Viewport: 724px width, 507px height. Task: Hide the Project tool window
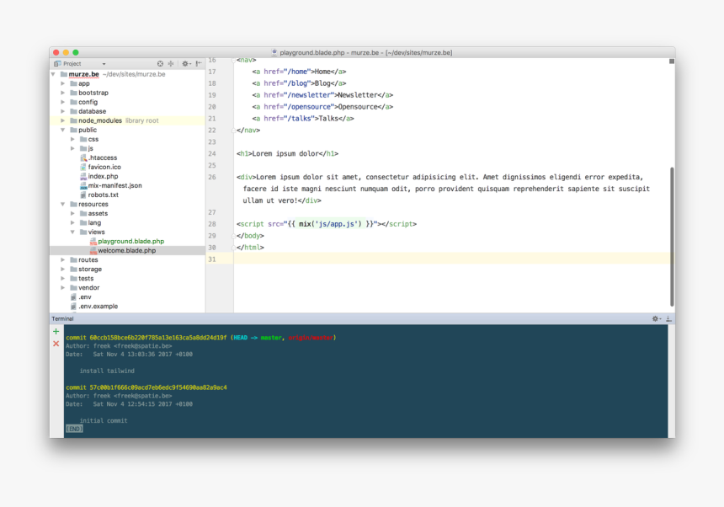click(x=199, y=64)
